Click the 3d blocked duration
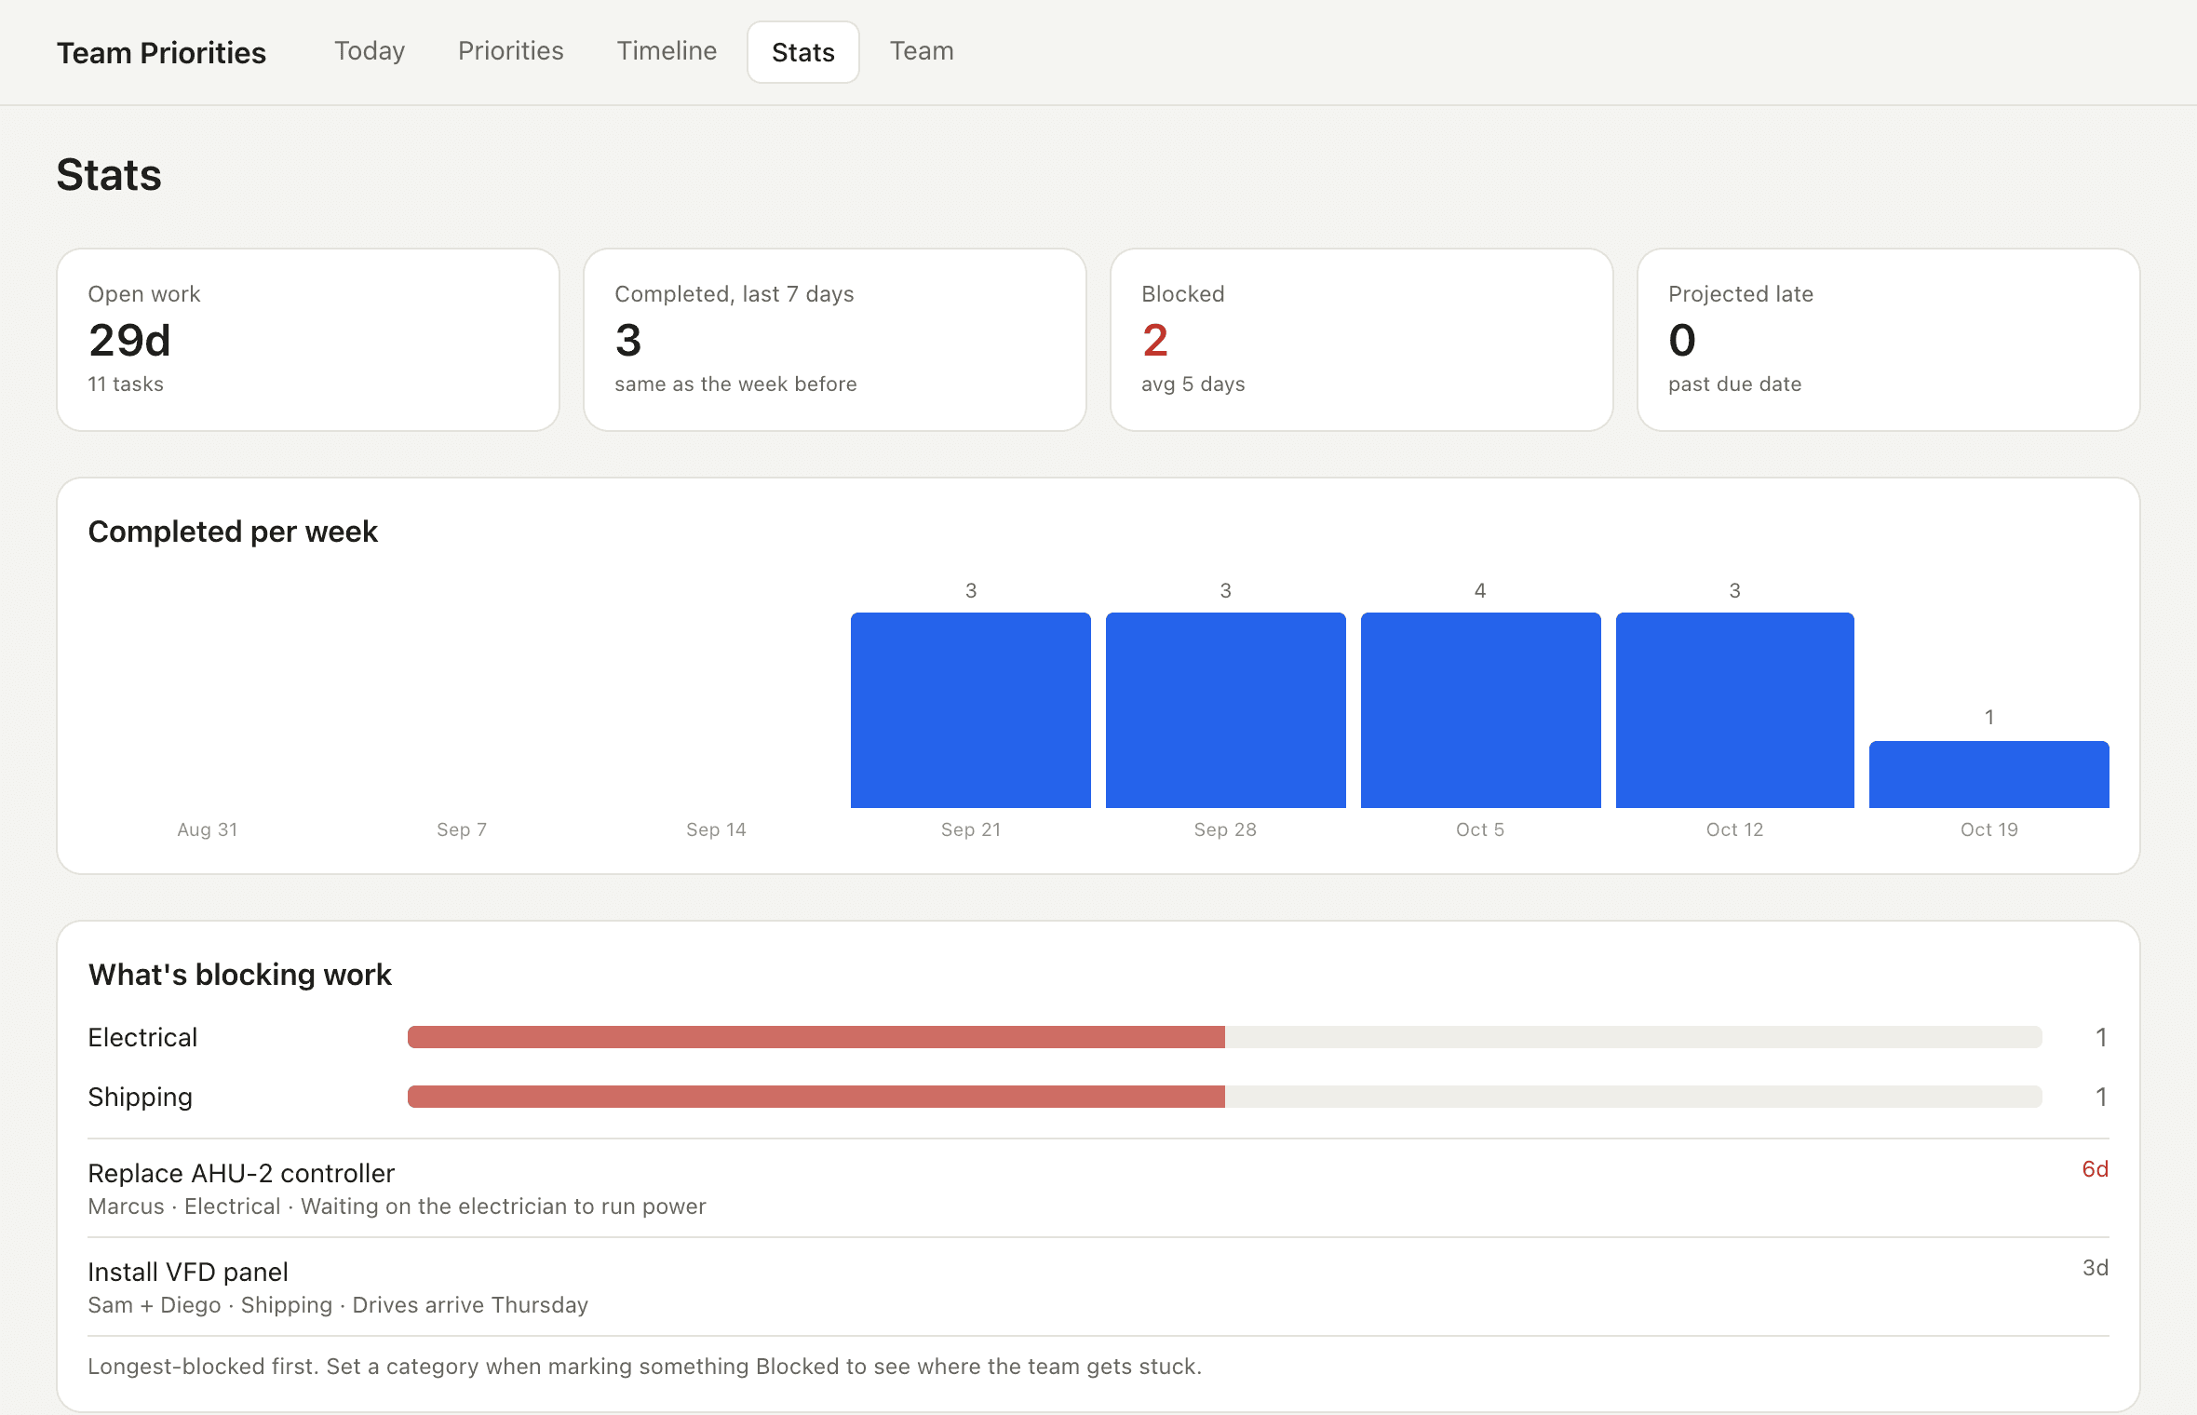 (x=2096, y=1268)
